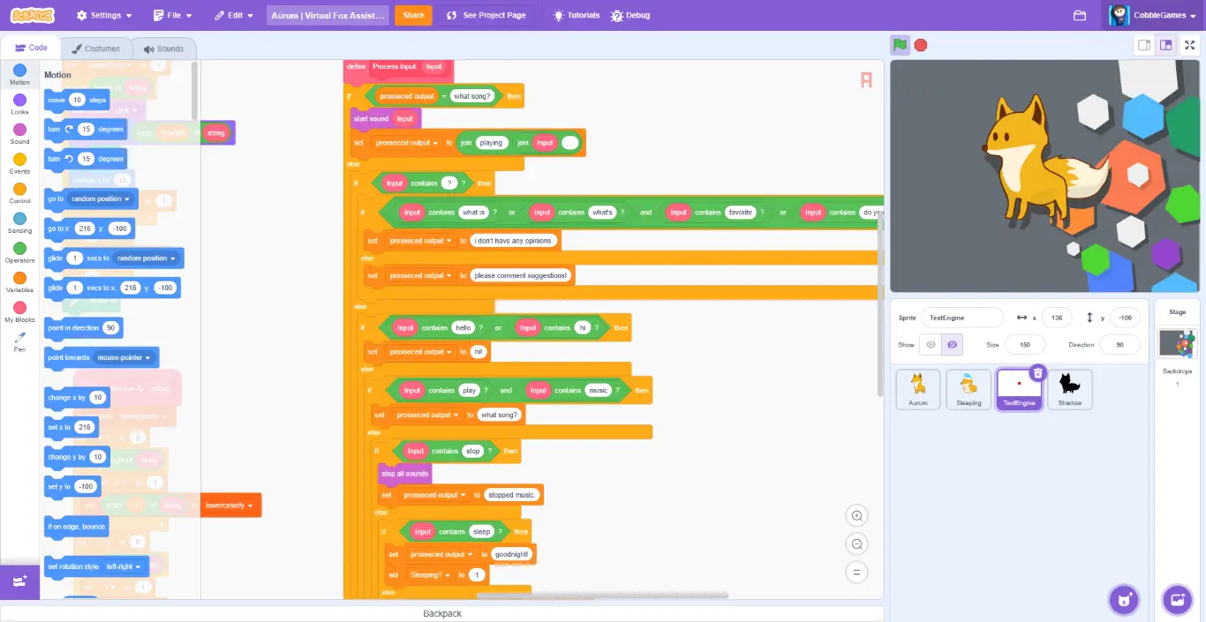Open the My Stuff folder icon
1206x622 pixels.
coord(1079,15)
